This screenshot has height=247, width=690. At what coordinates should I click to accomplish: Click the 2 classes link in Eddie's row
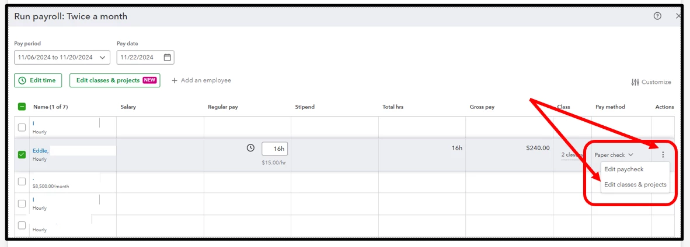tap(572, 155)
